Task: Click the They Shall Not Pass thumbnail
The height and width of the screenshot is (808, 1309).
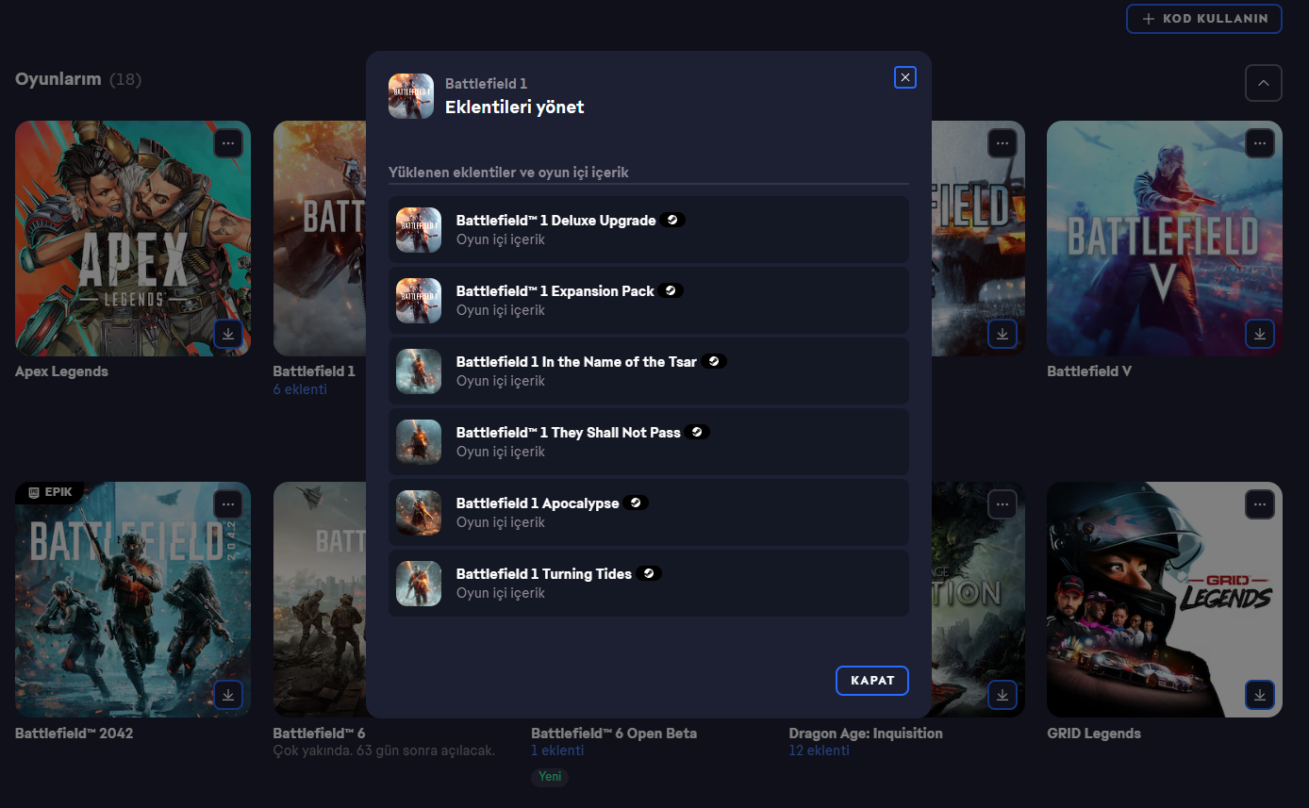Action: click(419, 442)
